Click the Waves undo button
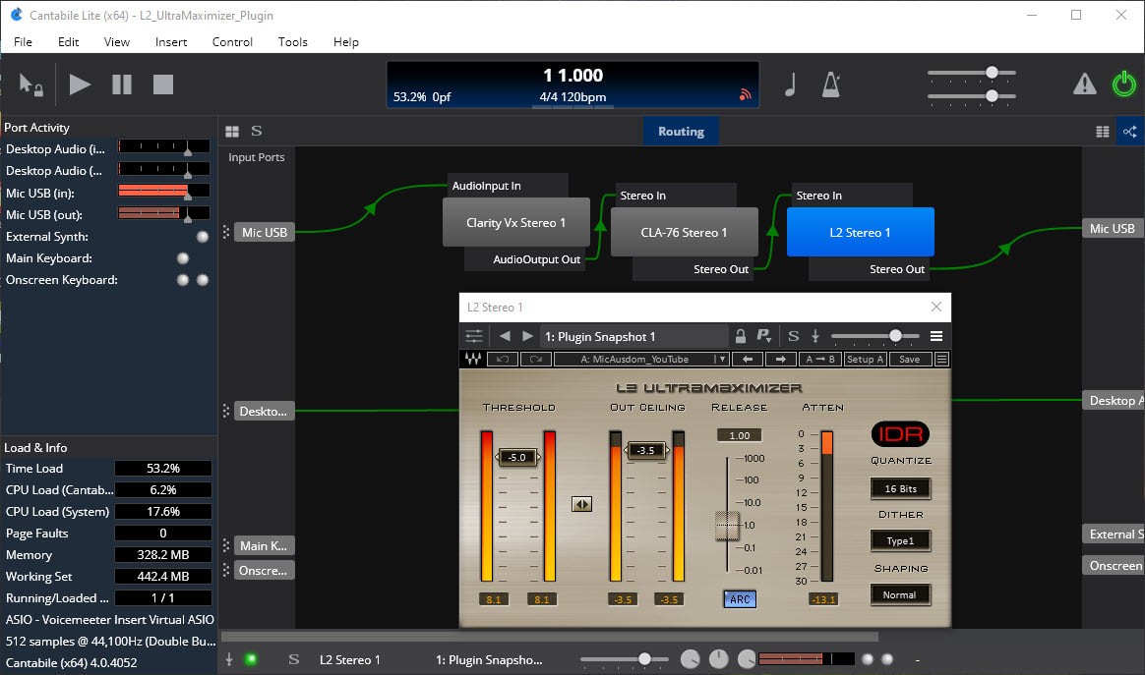This screenshot has height=675, width=1145. (x=503, y=359)
